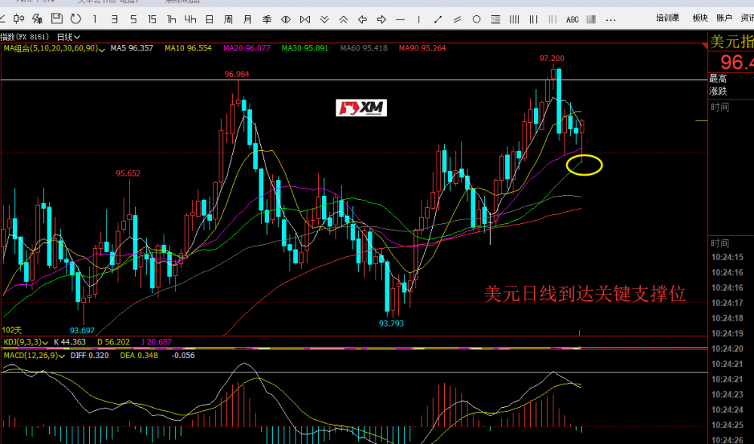The width and height of the screenshot is (754, 444).
Task: Open the 板块 menu
Action: click(x=700, y=18)
